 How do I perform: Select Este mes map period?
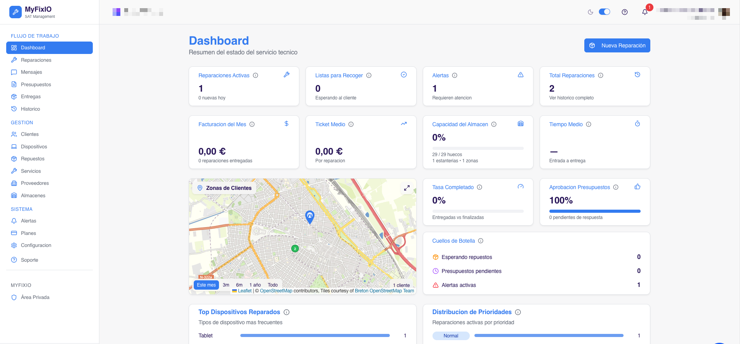tap(206, 285)
